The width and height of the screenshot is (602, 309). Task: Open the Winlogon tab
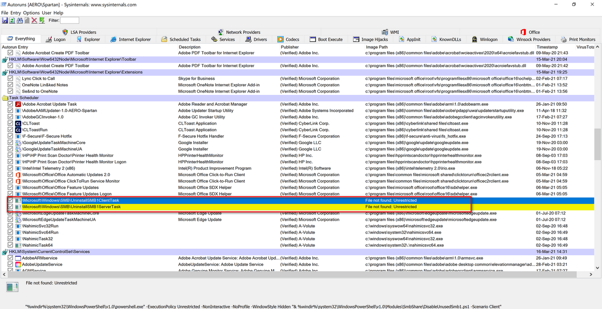(484, 39)
